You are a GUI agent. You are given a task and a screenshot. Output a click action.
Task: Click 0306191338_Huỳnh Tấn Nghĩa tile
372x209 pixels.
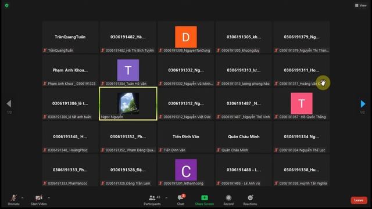pos(302,170)
